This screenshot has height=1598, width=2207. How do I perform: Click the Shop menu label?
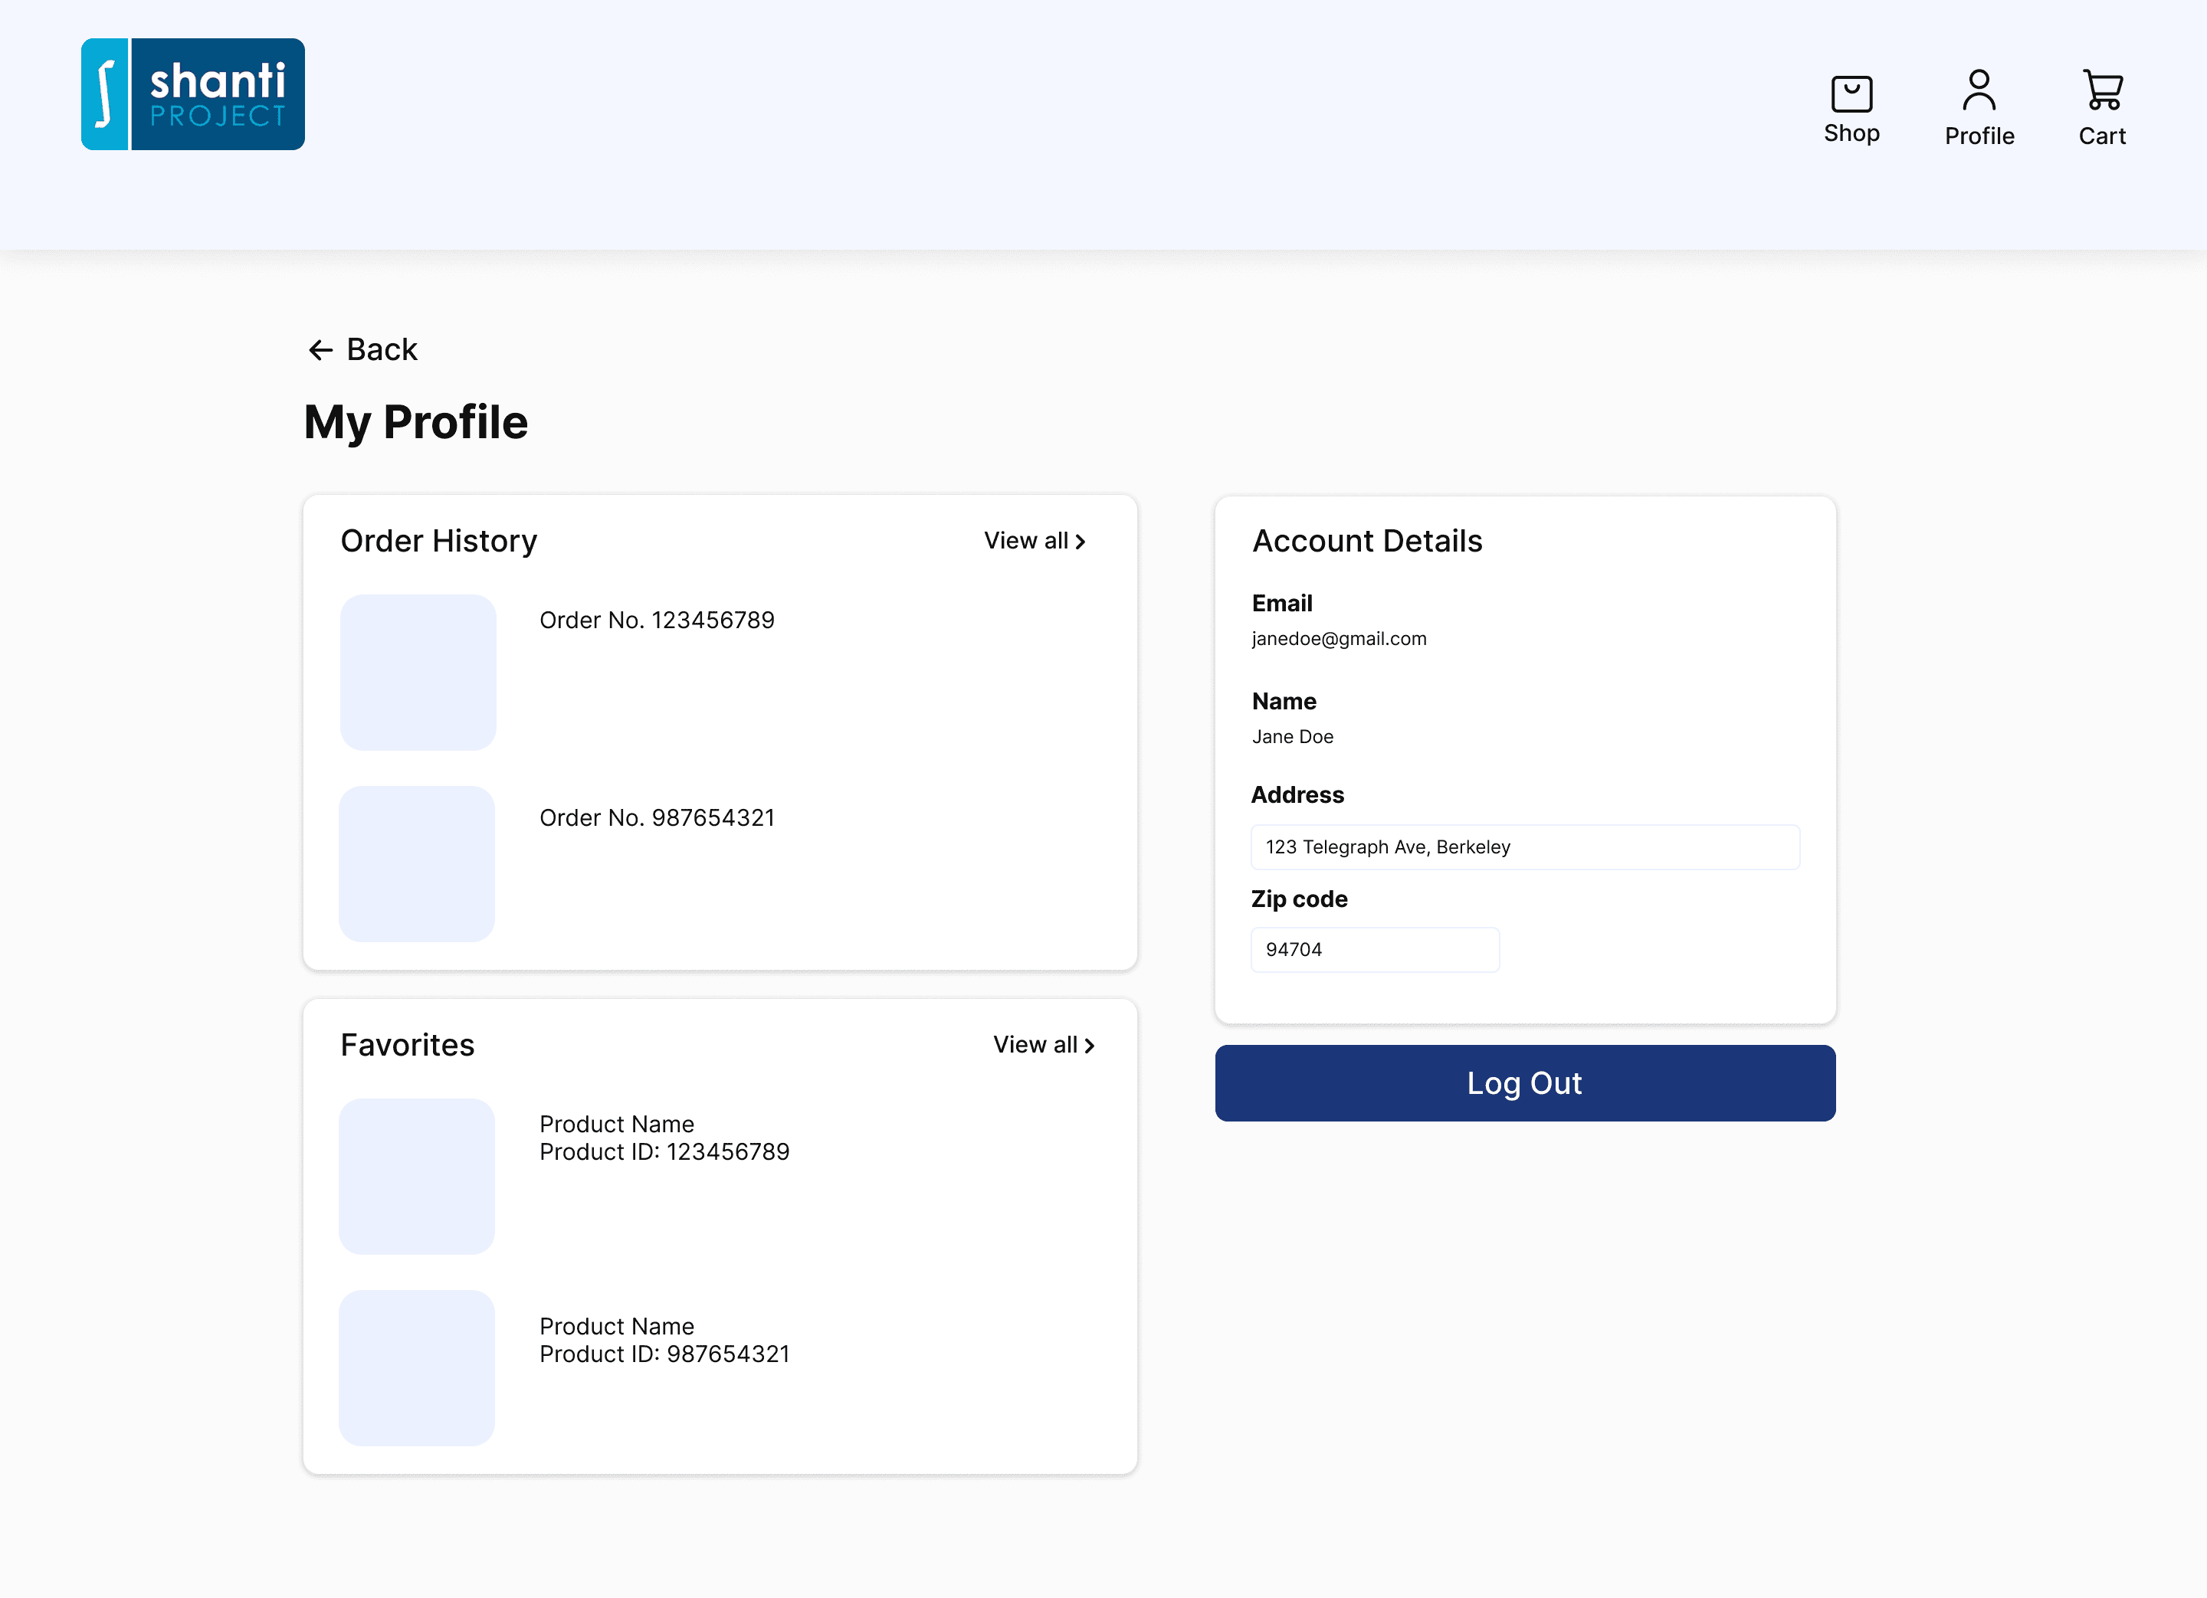point(1851,134)
